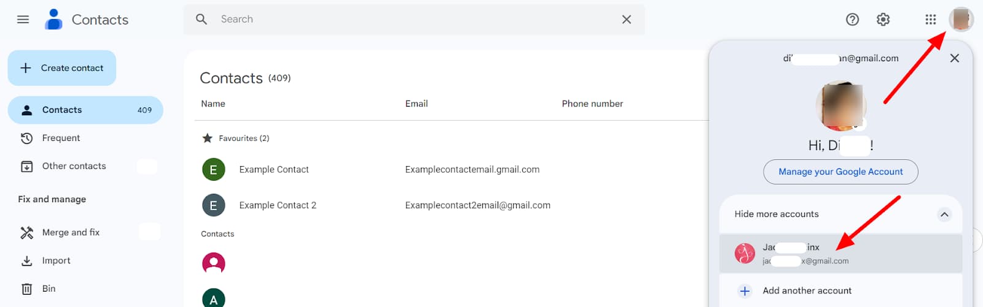Select Contacts in the sidebar
Image resolution: width=983 pixels, height=307 pixels.
click(x=85, y=110)
